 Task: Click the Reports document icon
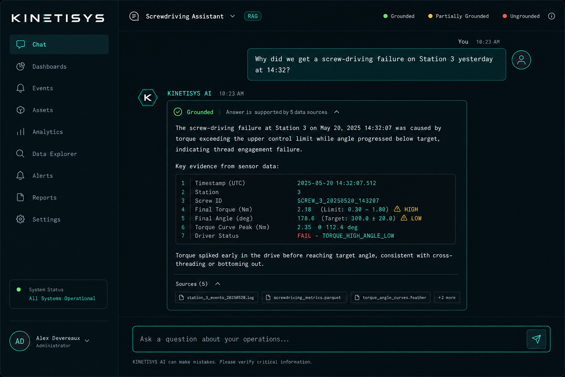(x=21, y=197)
